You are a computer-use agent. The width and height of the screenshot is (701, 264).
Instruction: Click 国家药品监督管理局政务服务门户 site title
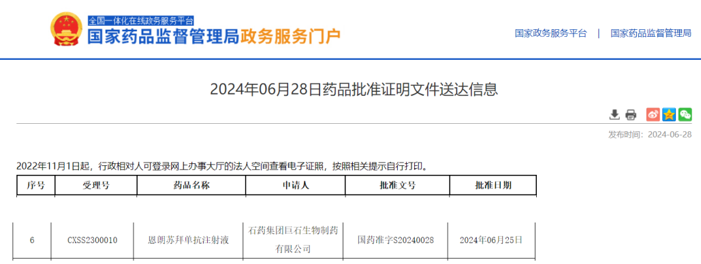214,36
